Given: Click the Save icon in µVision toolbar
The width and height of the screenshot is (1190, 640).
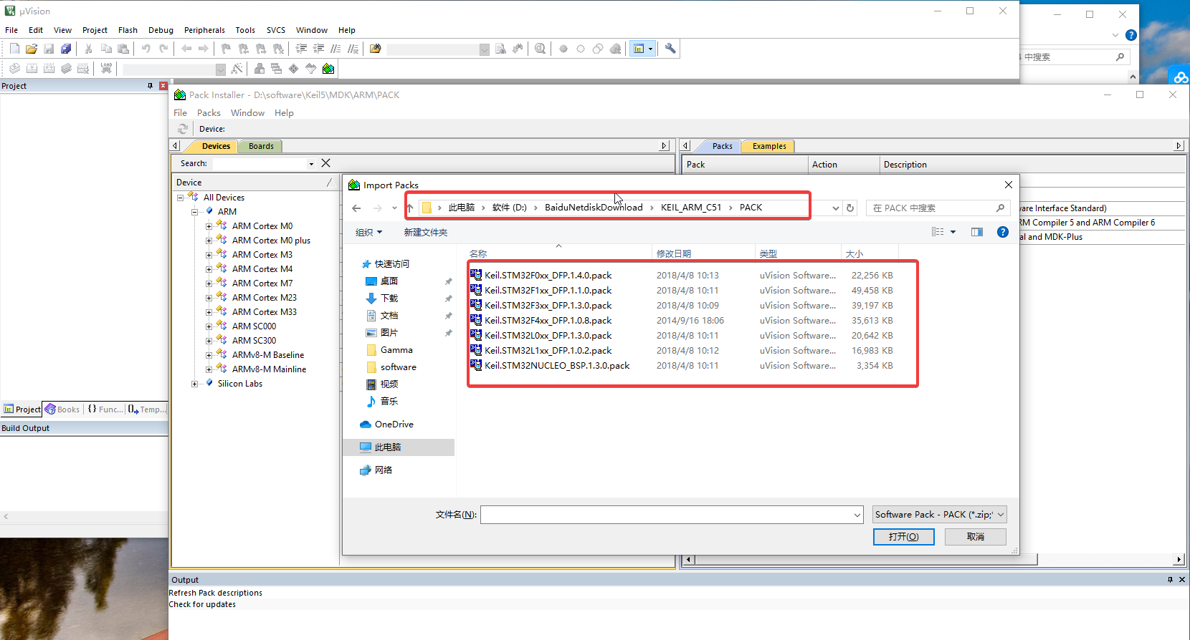Looking at the screenshot, I should point(49,49).
